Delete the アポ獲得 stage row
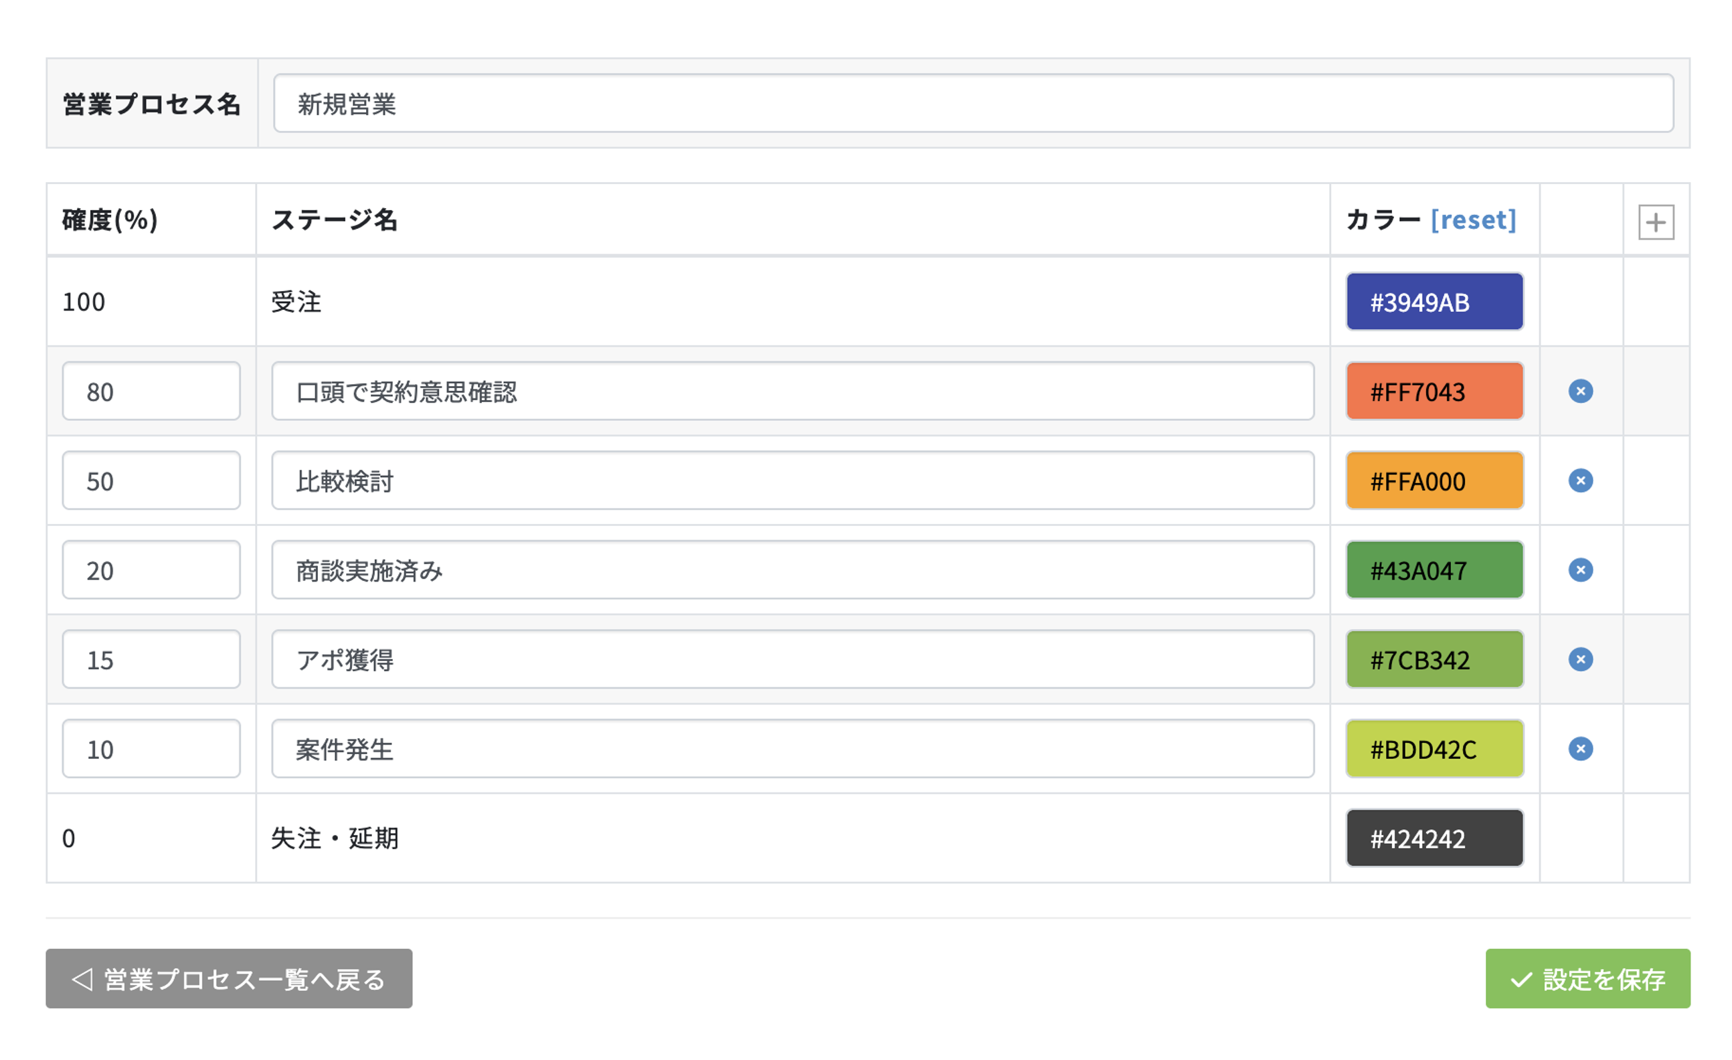Screen dimensions: 1732x1060 tap(1580, 659)
